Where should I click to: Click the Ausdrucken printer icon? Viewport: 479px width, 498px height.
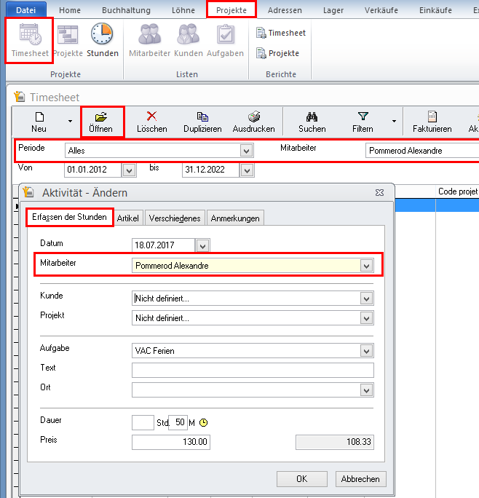click(x=253, y=122)
